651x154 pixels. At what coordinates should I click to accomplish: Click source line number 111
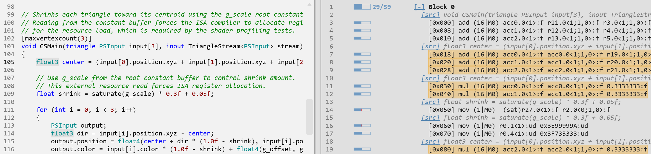[9, 110]
